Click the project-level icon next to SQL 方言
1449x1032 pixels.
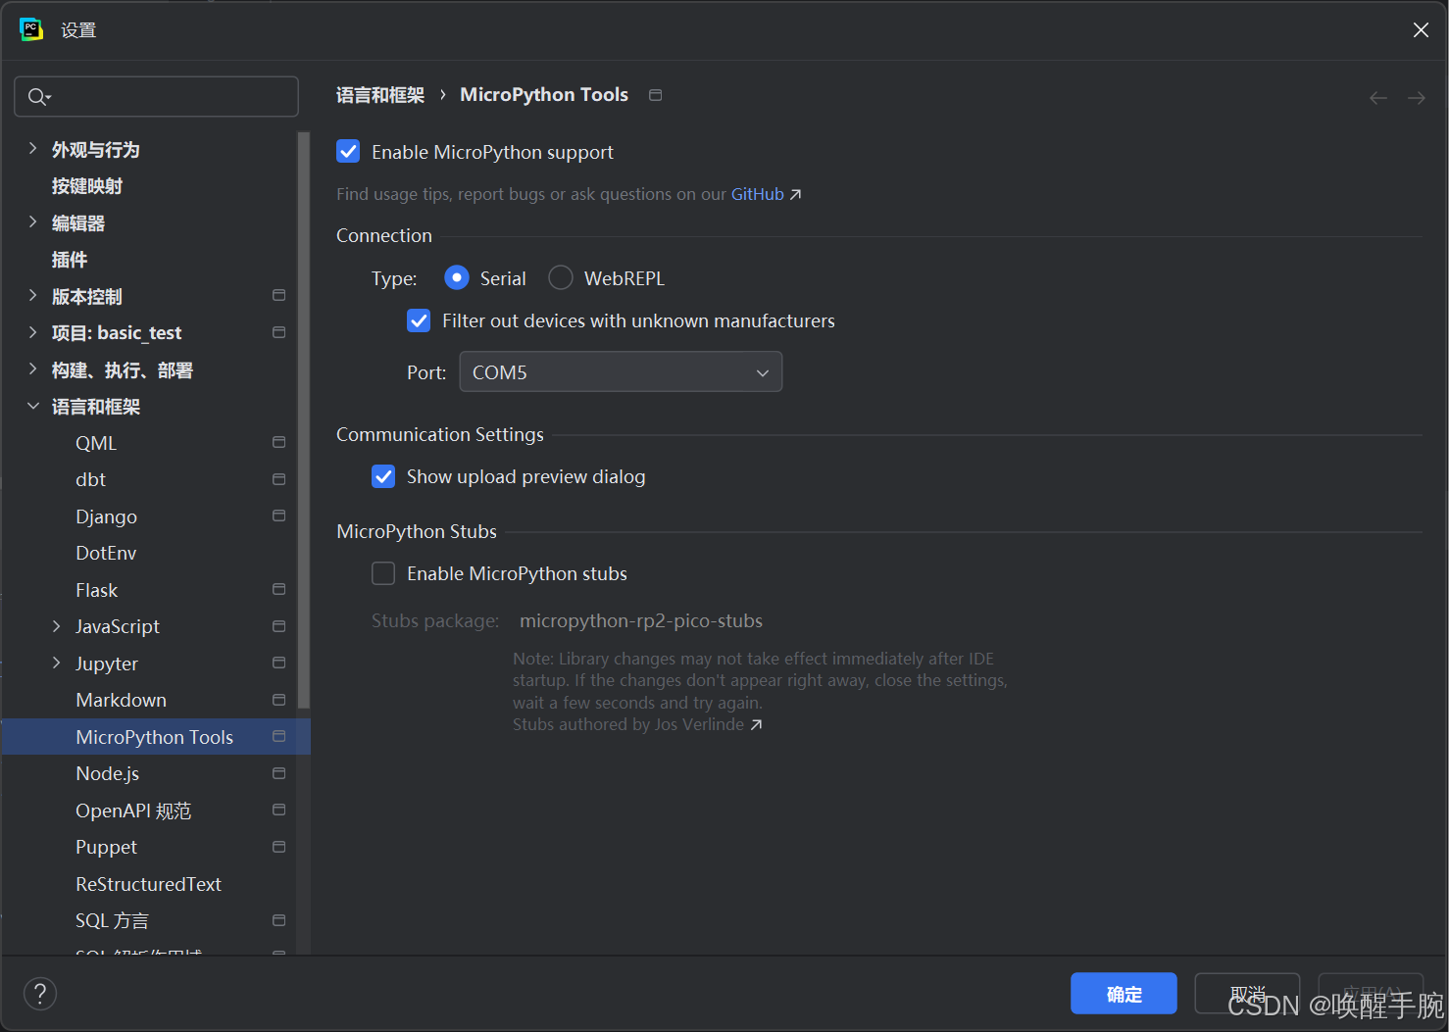(278, 920)
